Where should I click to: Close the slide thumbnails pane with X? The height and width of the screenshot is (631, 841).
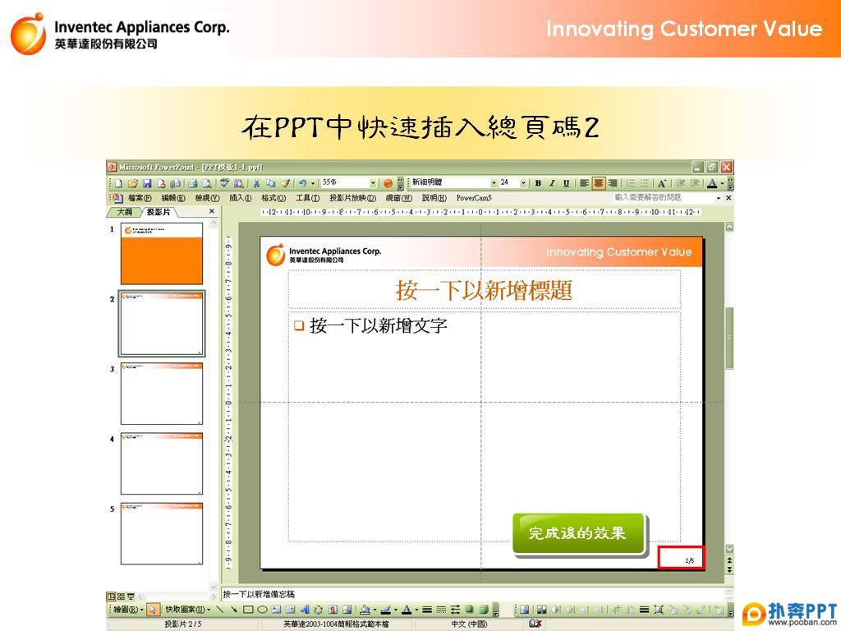click(x=211, y=211)
